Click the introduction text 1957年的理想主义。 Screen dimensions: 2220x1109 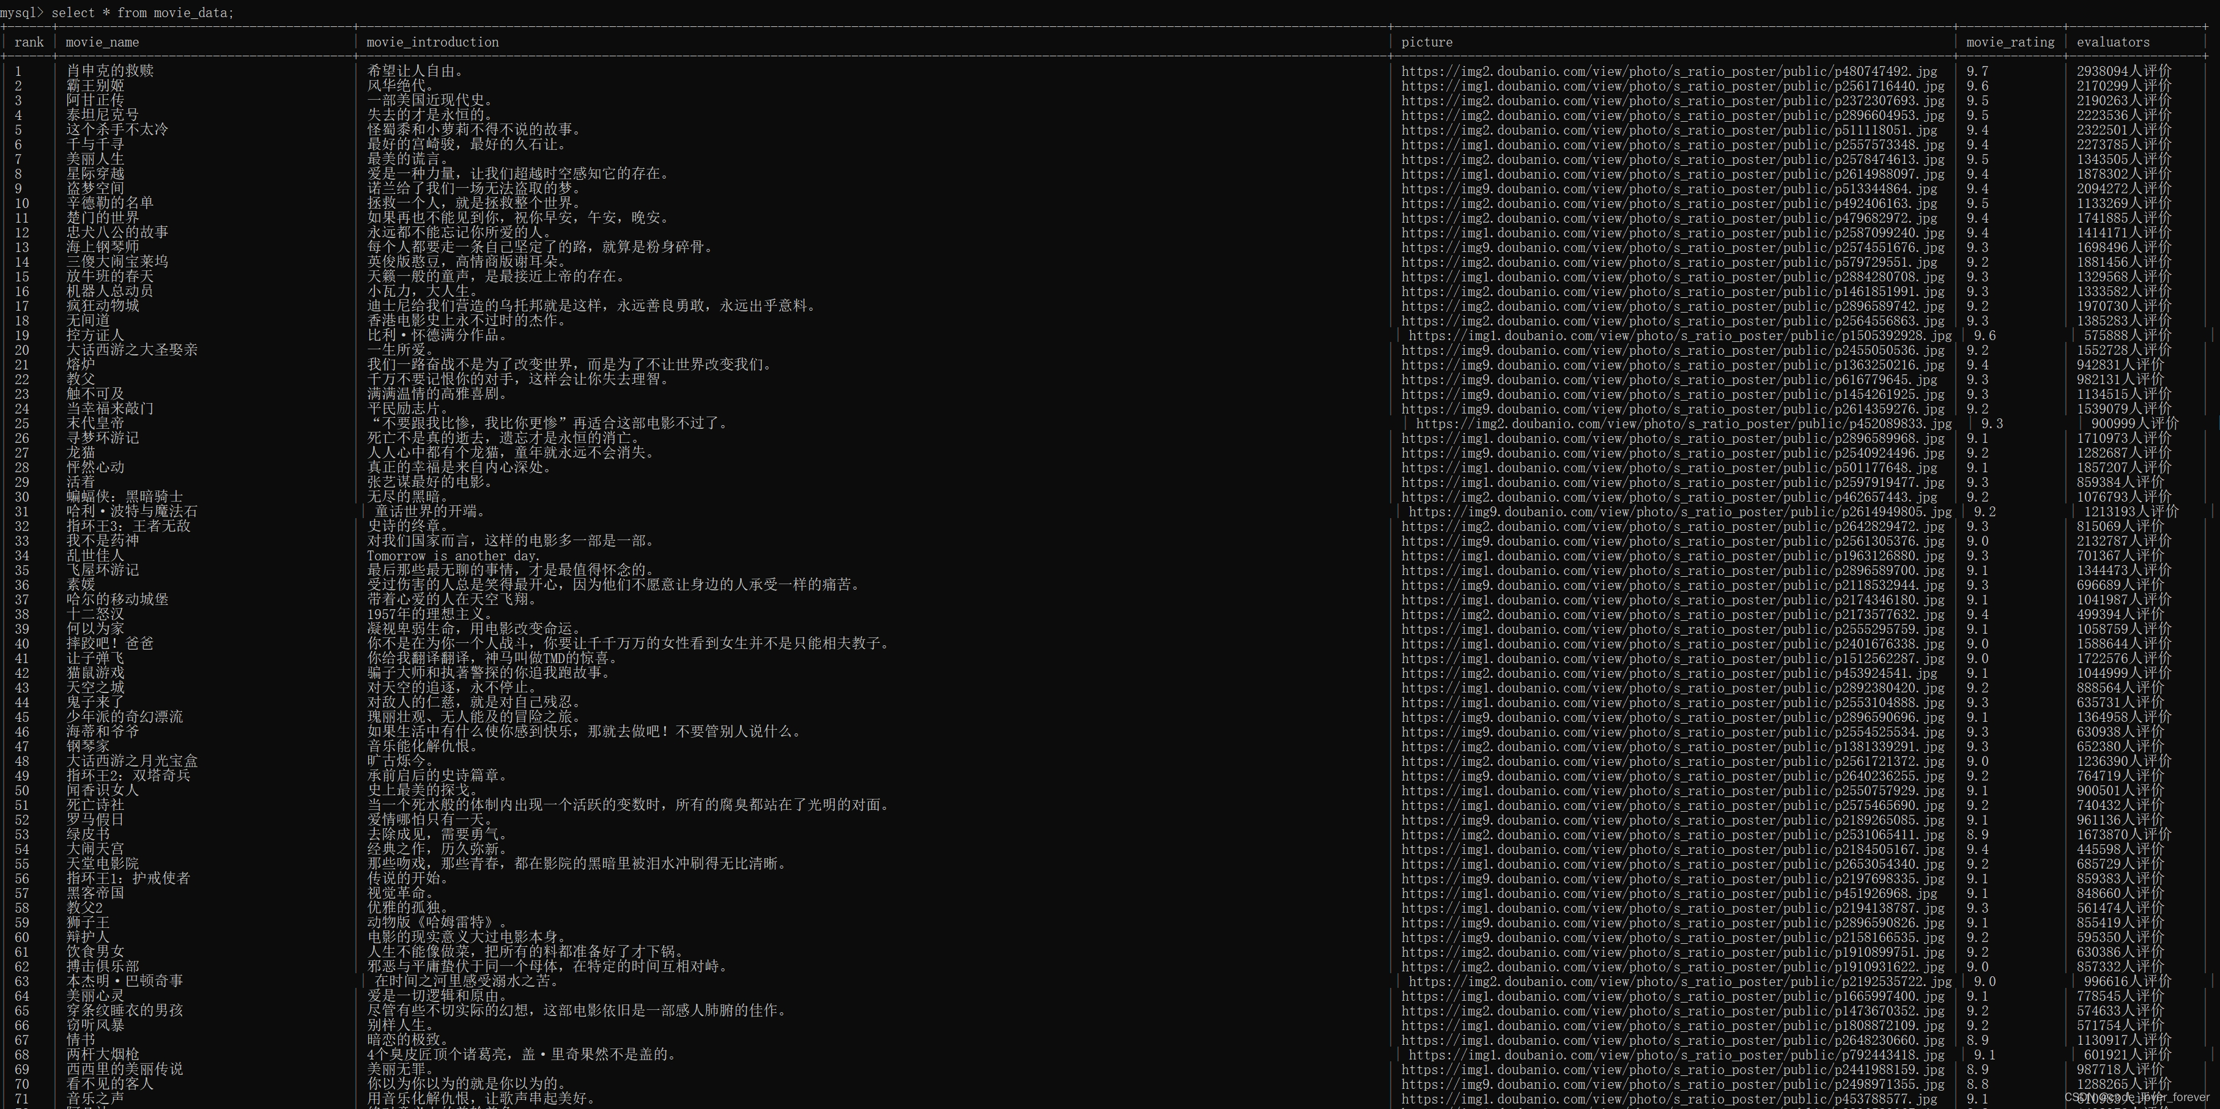pos(430,614)
